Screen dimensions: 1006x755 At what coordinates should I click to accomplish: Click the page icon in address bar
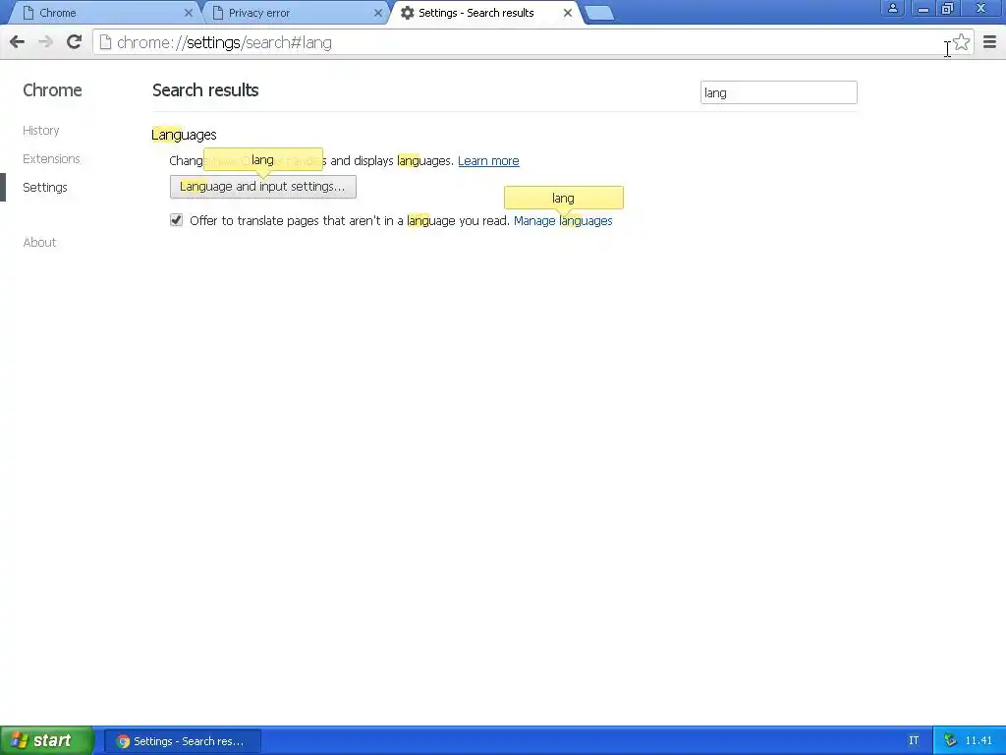pyautogui.click(x=106, y=42)
